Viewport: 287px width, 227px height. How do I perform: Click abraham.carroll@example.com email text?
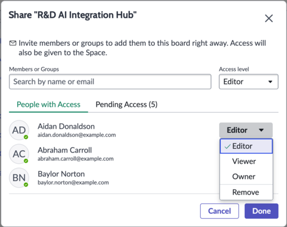[76, 159]
